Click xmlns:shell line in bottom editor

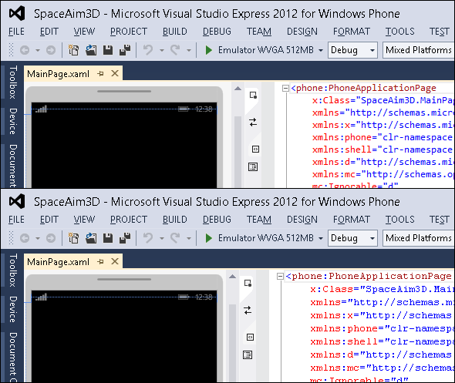(x=383, y=341)
